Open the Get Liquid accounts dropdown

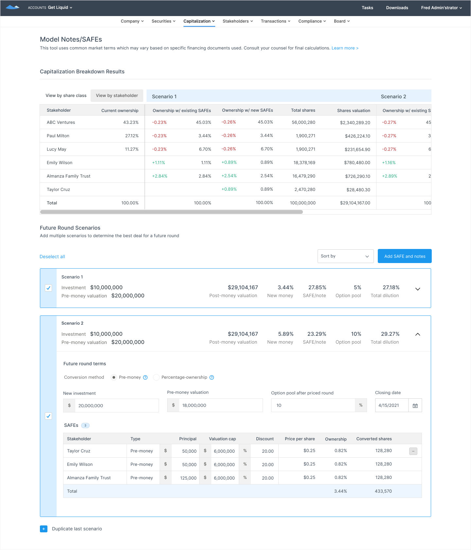point(60,8)
